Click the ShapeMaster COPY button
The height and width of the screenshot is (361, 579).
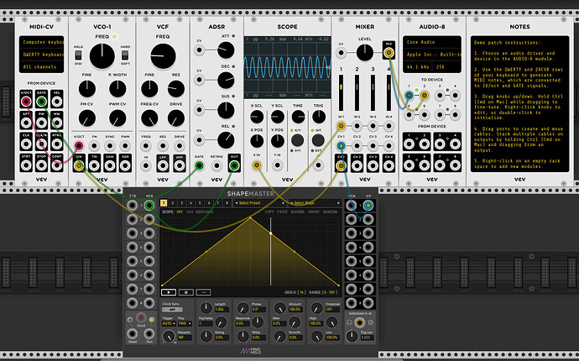coord(269,212)
